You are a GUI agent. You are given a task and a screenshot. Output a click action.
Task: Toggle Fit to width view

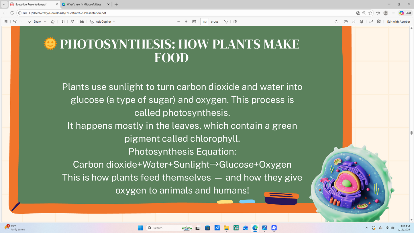(x=194, y=21)
